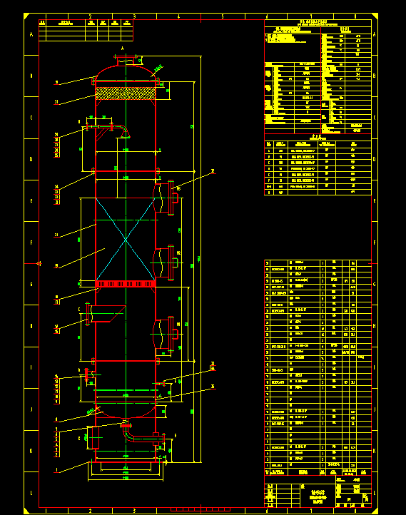This screenshot has width=406, height=515.
Task: Click the lower dished head curve
Action: [126, 413]
